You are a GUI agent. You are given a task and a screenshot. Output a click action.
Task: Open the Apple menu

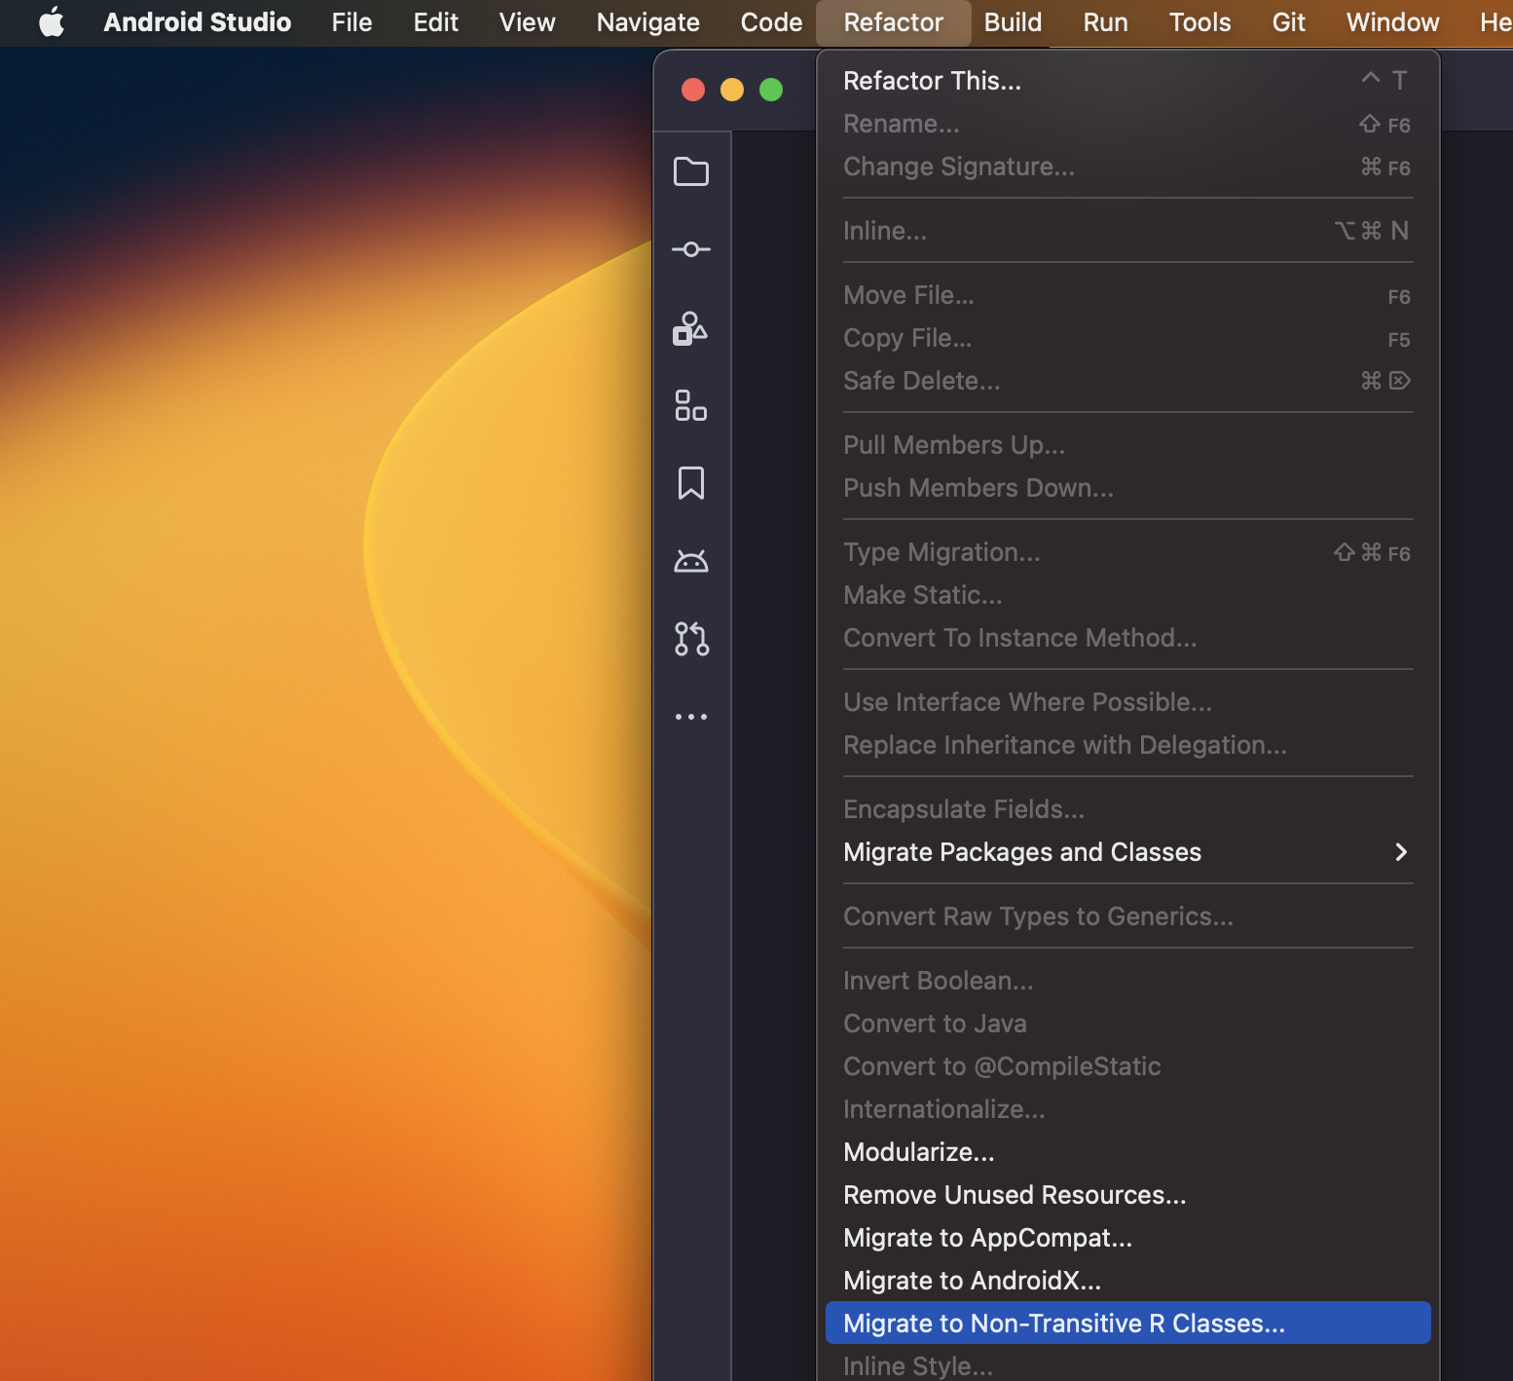coord(51,22)
